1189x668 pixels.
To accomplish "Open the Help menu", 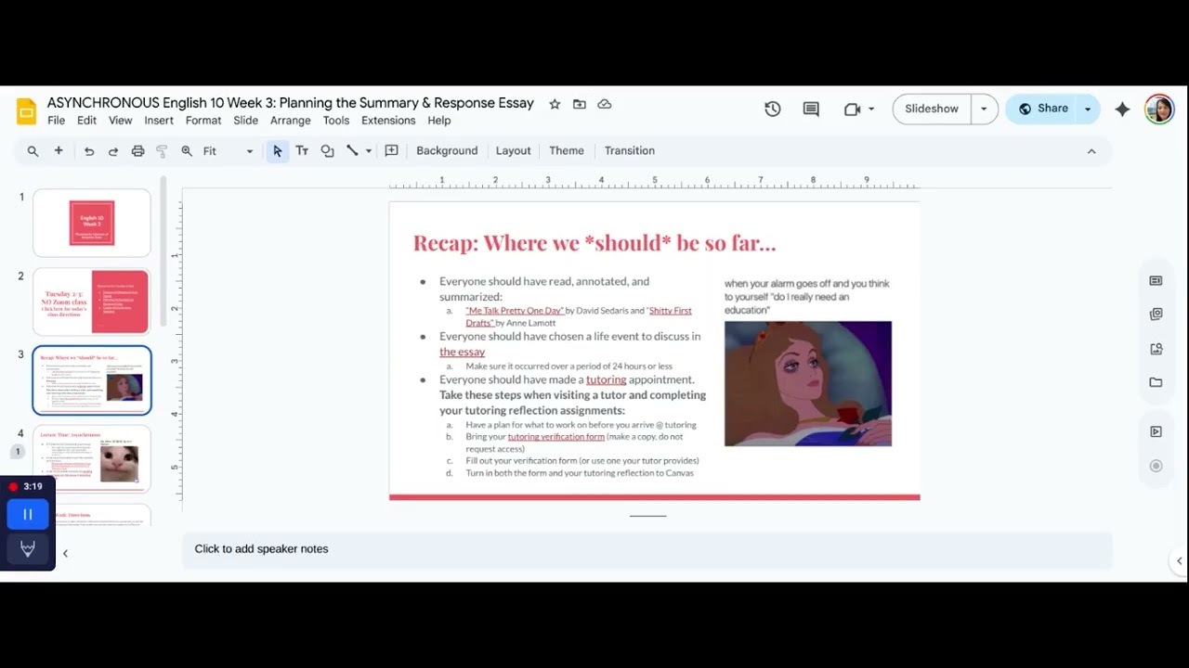I will point(439,121).
